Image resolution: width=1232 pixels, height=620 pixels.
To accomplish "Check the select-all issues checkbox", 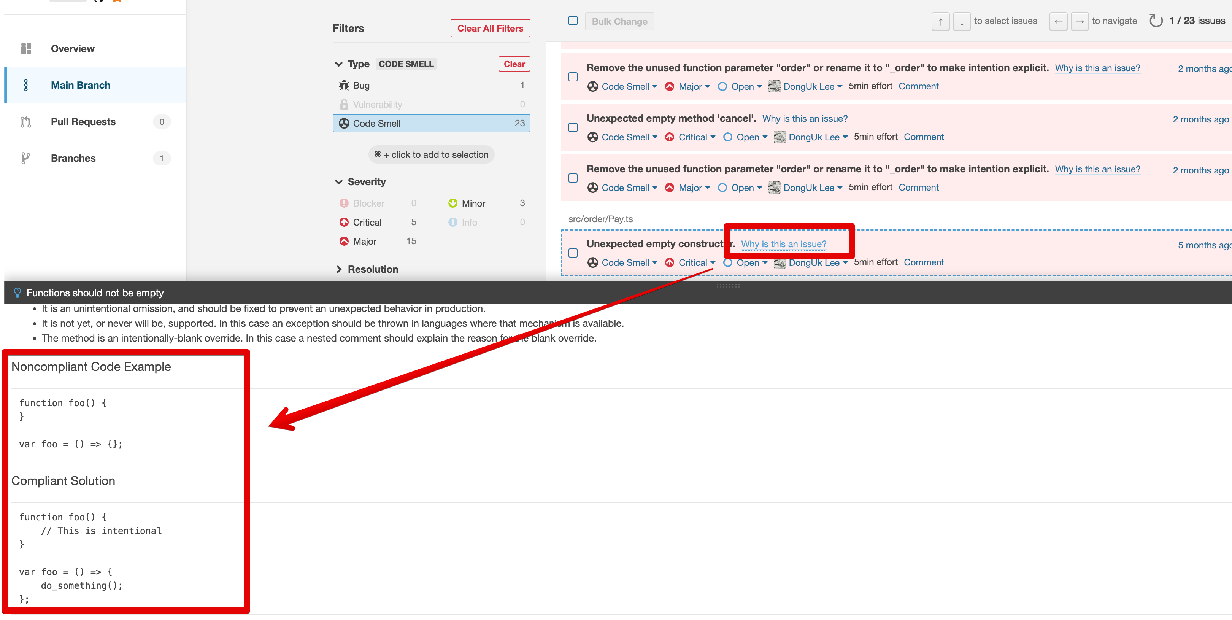I will 573,21.
